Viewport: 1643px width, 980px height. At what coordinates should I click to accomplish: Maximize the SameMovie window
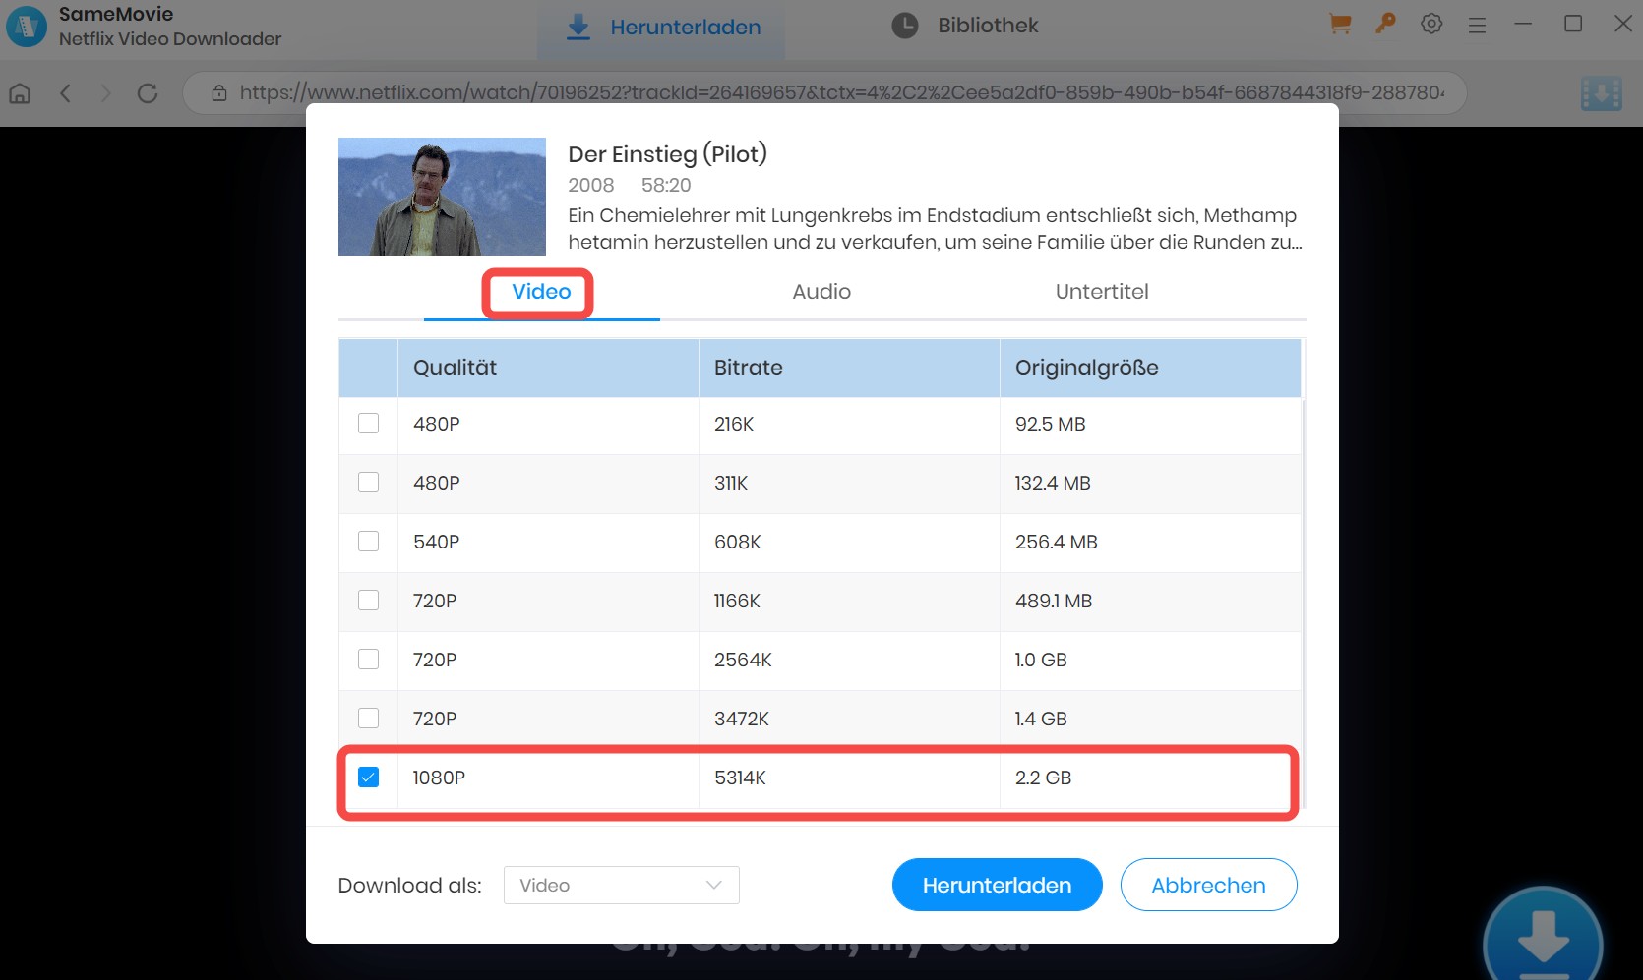(1573, 24)
